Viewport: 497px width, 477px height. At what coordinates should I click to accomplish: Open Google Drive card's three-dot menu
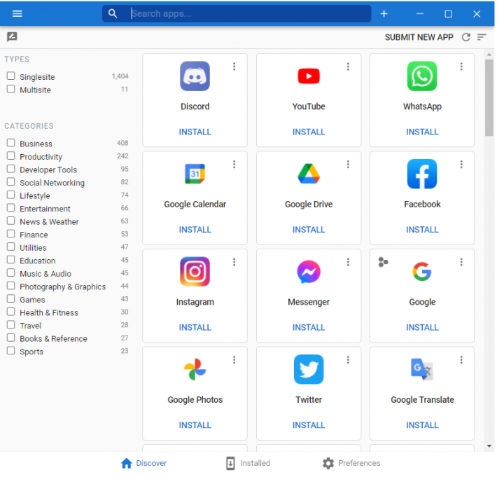tap(348, 165)
